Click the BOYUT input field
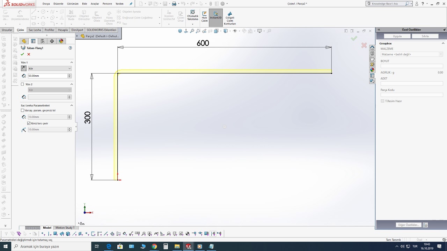 412,66
